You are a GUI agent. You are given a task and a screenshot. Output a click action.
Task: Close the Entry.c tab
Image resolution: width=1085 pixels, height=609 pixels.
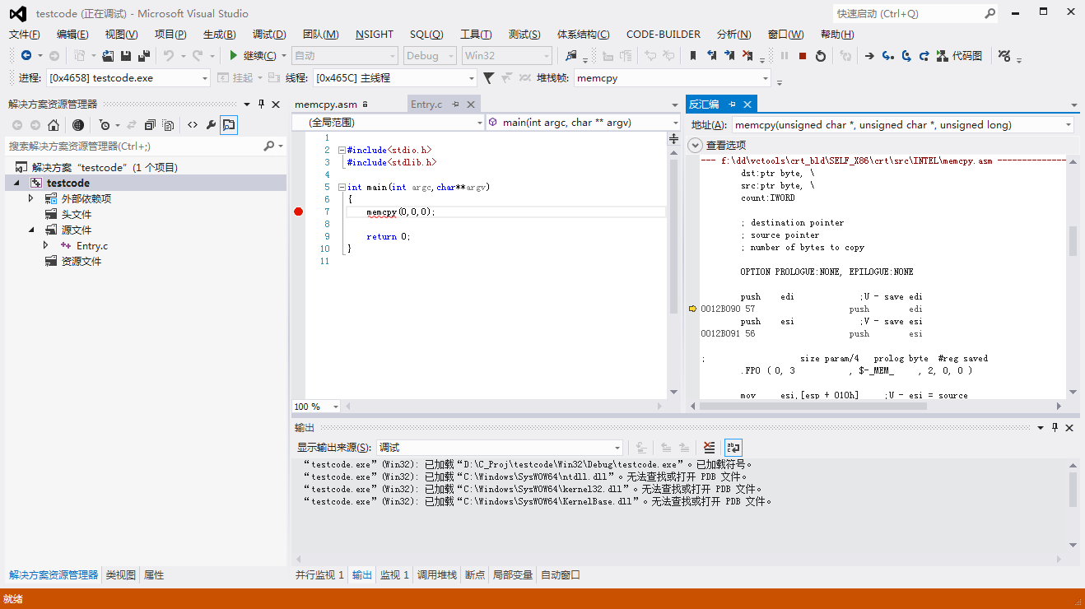(470, 105)
